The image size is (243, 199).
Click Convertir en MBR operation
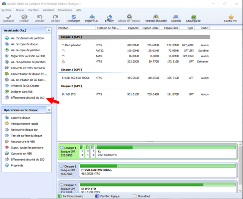tap(21, 154)
